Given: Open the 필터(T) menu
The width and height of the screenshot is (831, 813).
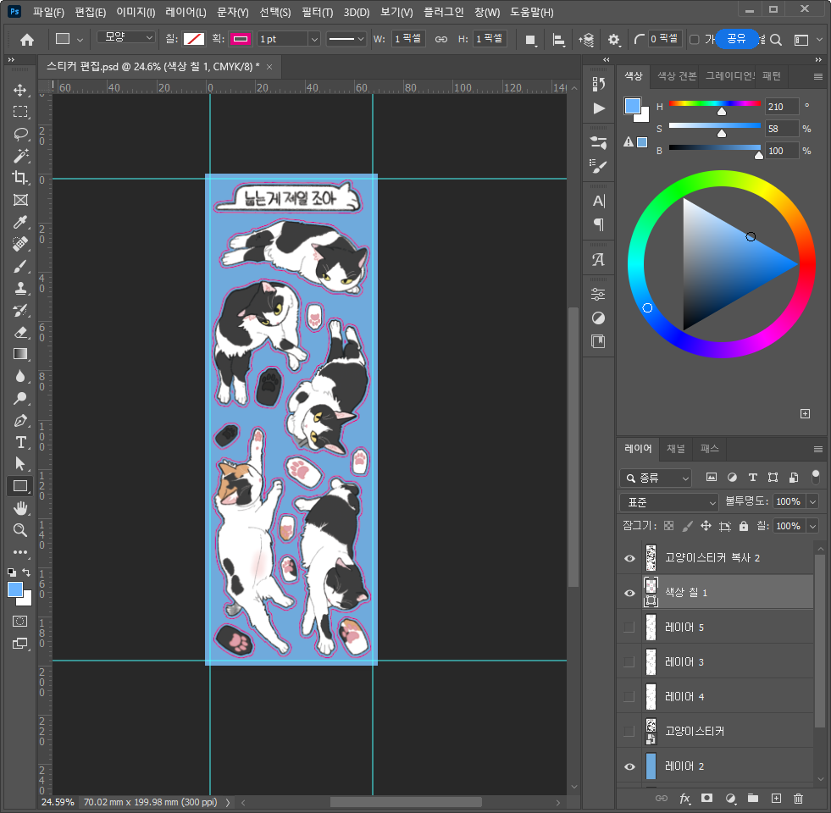Looking at the screenshot, I should tap(317, 12).
